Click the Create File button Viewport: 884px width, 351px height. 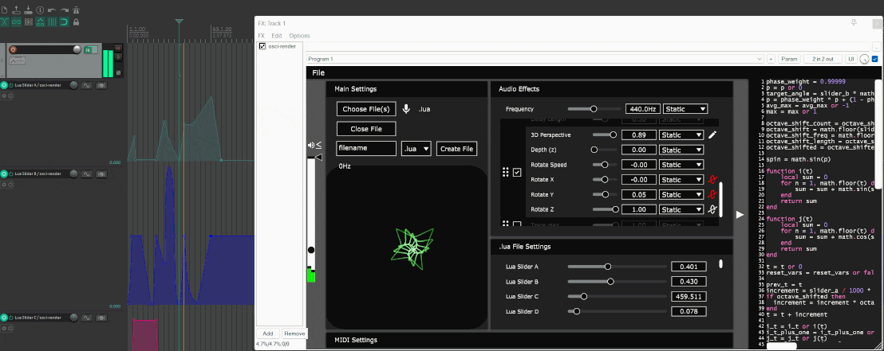457,149
